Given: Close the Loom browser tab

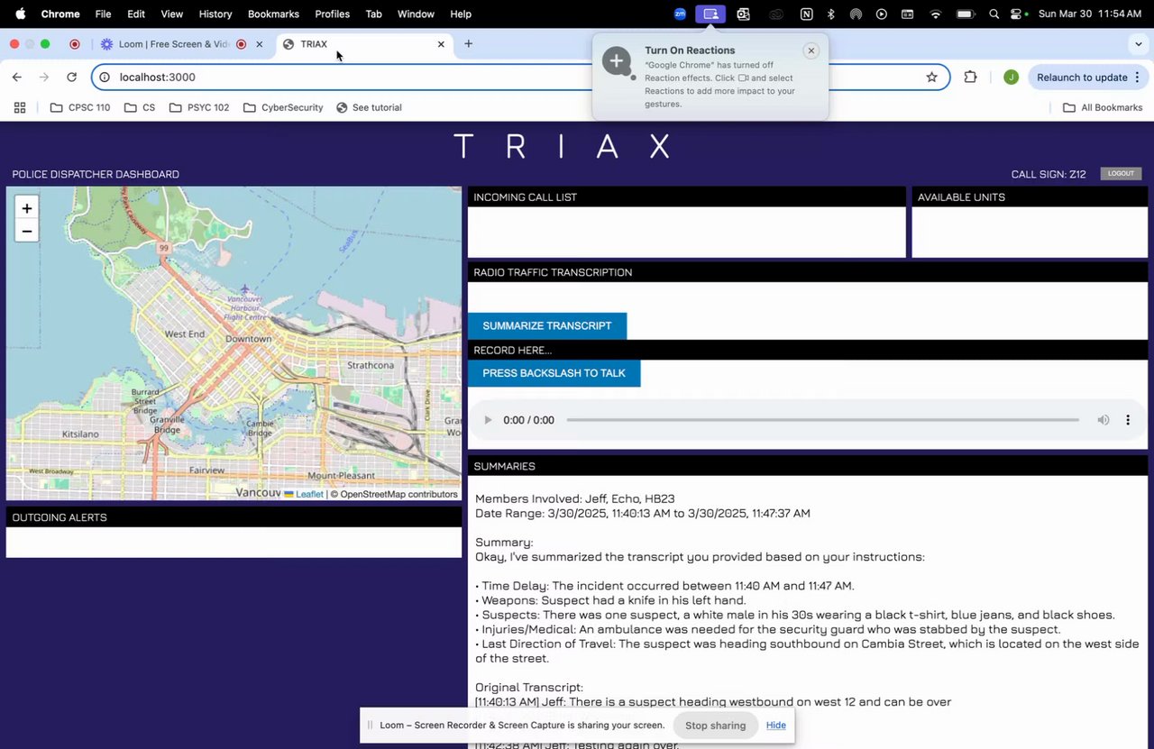Looking at the screenshot, I should [260, 44].
